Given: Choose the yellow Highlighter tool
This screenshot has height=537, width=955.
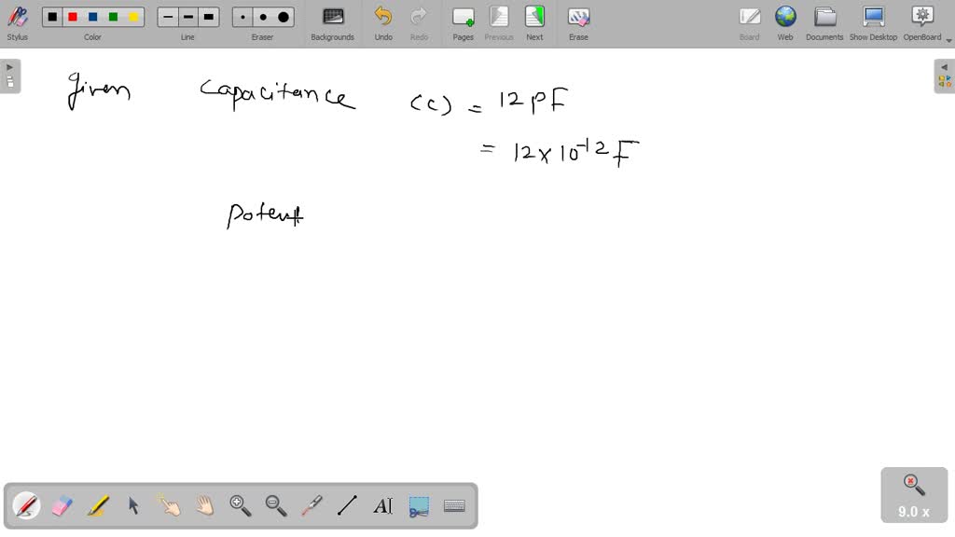Looking at the screenshot, I should pyautogui.click(x=98, y=505).
